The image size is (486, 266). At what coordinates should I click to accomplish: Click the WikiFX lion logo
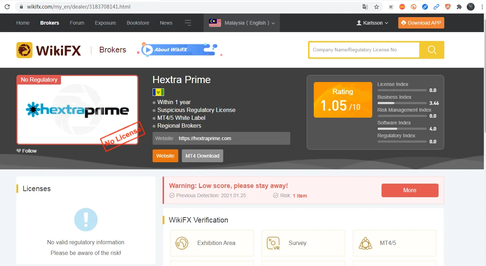click(24, 50)
